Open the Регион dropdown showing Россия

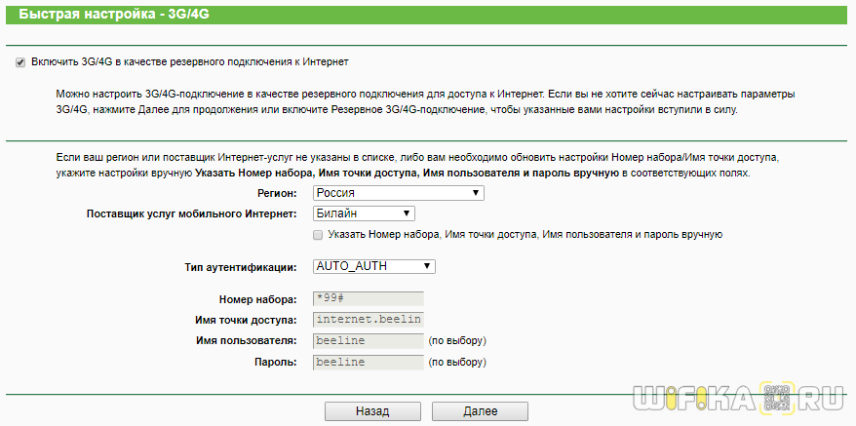point(398,193)
